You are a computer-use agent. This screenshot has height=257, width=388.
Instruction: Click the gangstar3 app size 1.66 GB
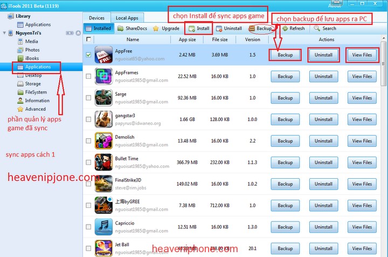[187, 119]
